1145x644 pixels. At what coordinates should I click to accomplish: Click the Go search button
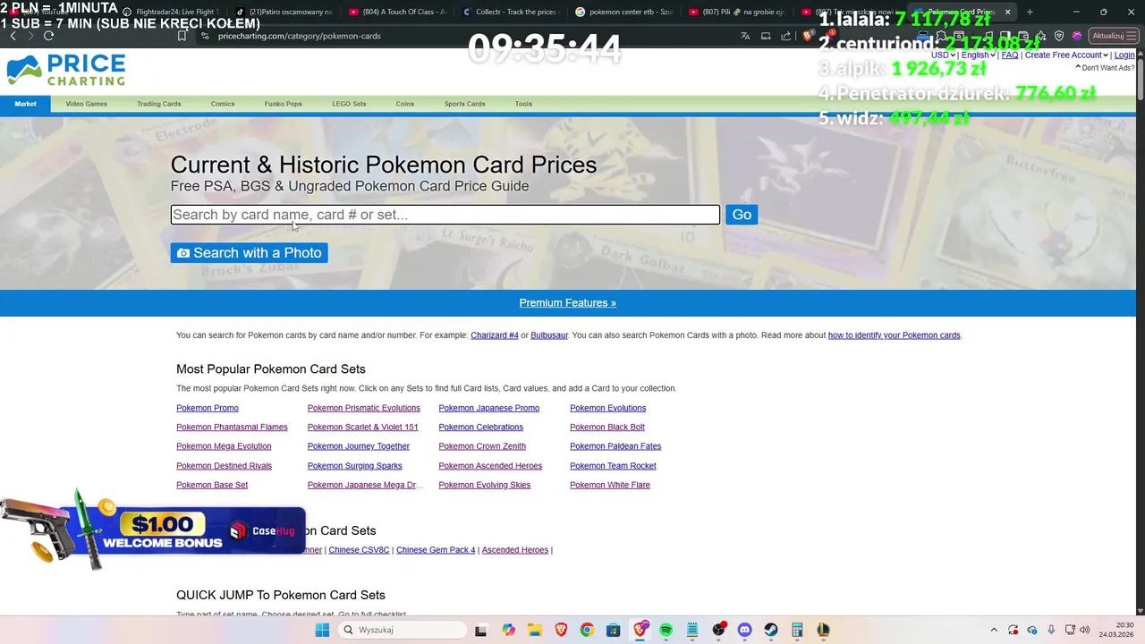(742, 215)
